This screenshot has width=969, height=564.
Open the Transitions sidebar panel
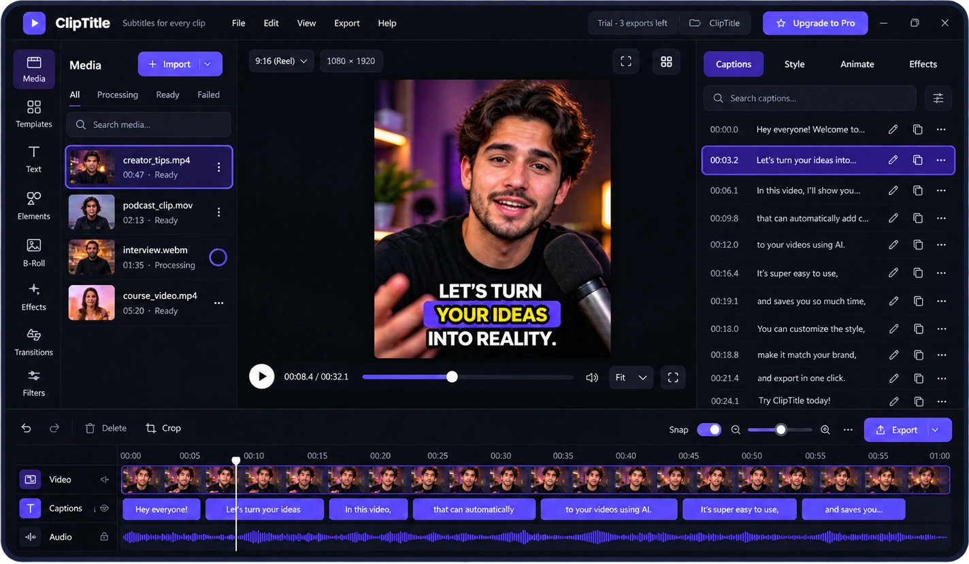point(33,342)
